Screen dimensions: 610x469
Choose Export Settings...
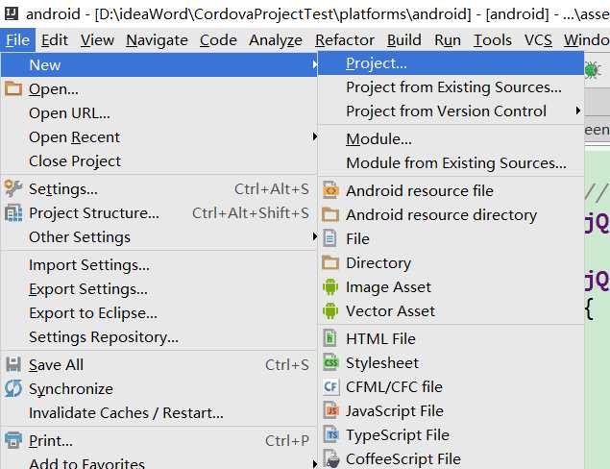[x=159, y=288]
